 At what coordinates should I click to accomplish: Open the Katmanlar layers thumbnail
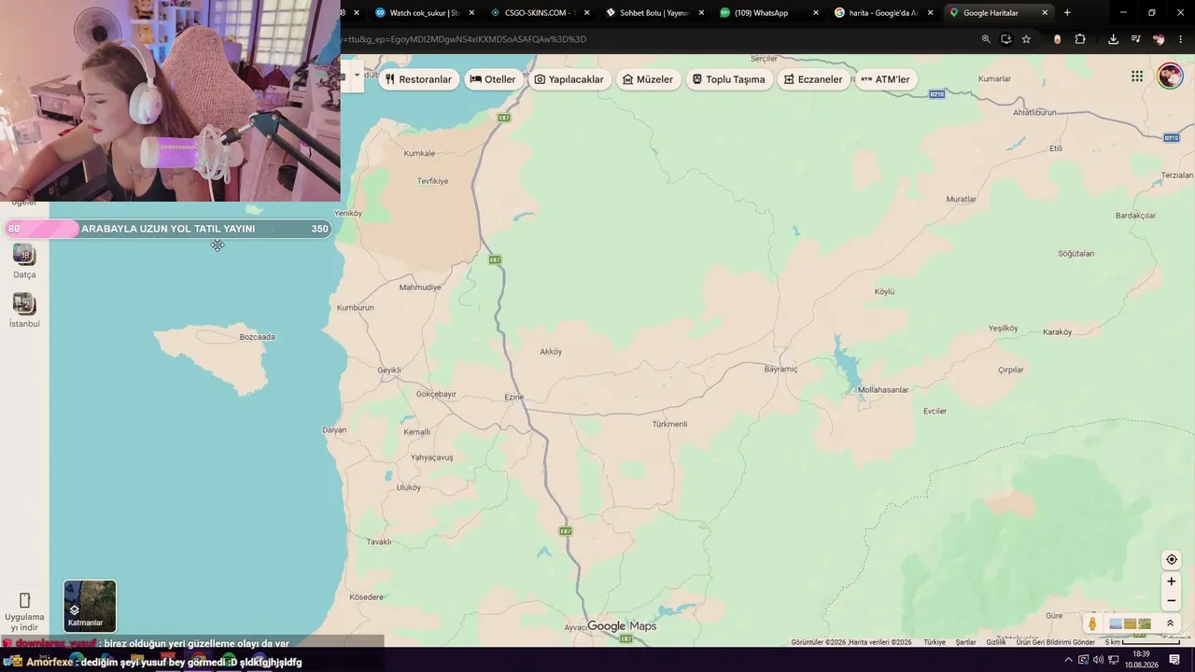point(90,606)
